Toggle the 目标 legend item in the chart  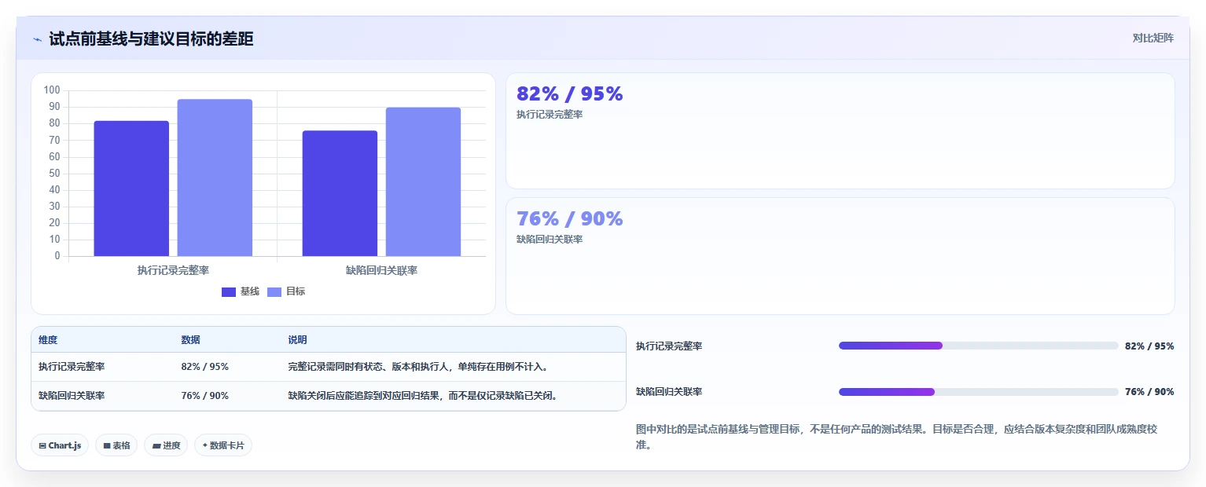tap(286, 291)
